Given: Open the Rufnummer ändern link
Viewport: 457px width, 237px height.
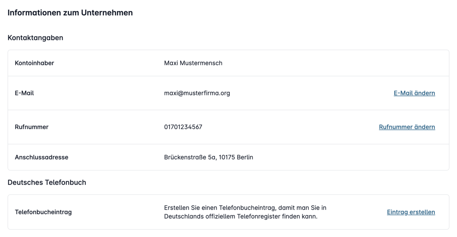Looking at the screenshot, I should [407, 127].
